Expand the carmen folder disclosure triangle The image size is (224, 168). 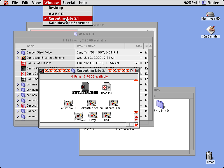click(x=18, y=85)
